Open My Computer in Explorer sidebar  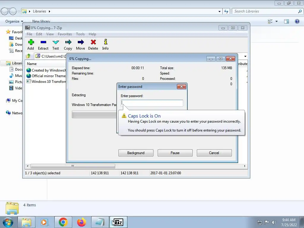[x=14, y=100]
